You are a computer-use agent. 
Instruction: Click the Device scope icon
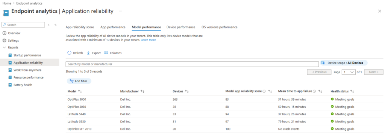(x=323, y=63)
